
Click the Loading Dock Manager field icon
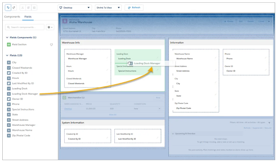tap(9, 94)
